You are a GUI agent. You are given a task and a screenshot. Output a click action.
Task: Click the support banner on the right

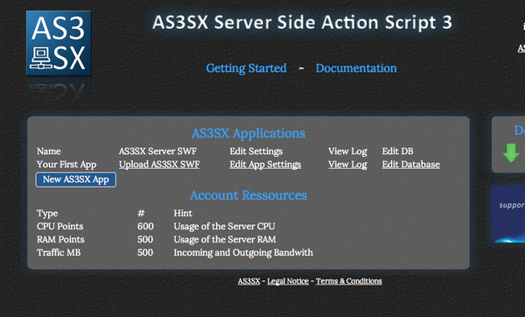click(x=508, y=214)
